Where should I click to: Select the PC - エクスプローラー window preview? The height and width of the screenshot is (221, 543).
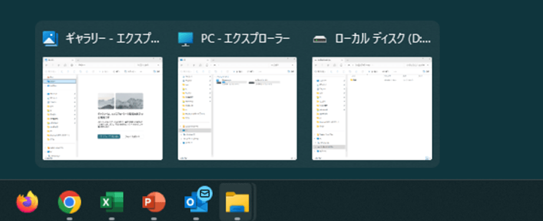point(237,109)
